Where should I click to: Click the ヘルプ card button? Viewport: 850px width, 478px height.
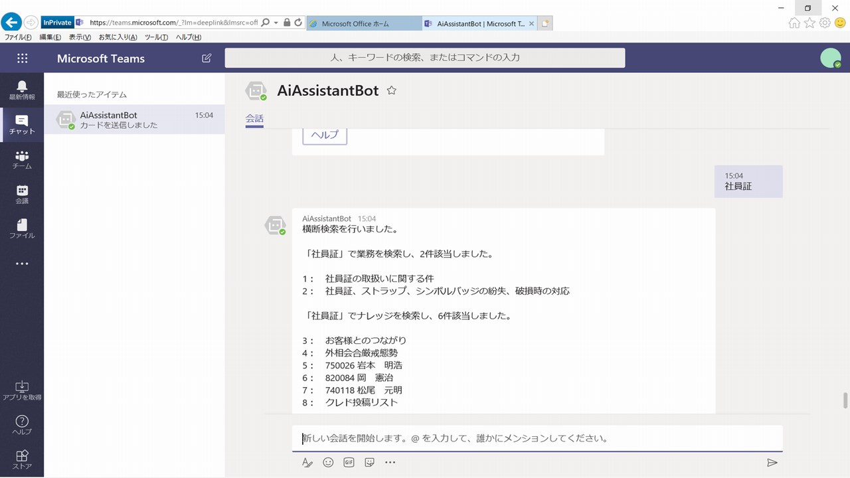[325, 134]
